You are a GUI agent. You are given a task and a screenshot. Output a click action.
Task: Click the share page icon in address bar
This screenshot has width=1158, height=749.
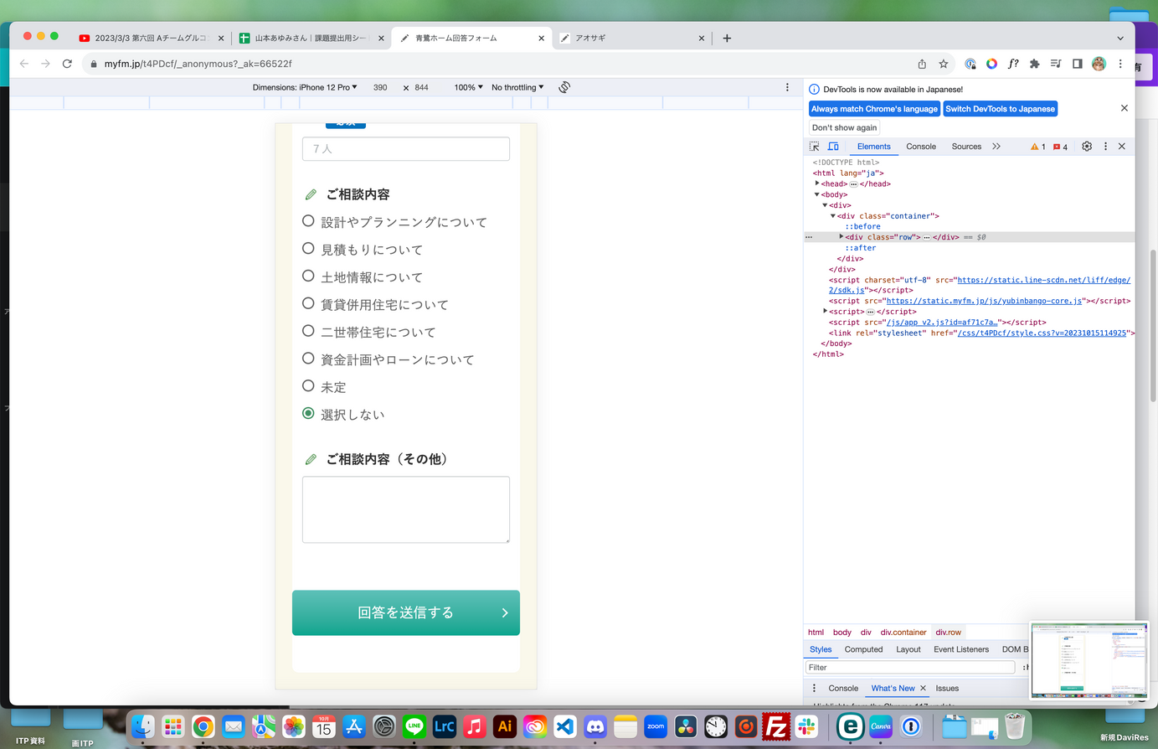tap(922, 64)
